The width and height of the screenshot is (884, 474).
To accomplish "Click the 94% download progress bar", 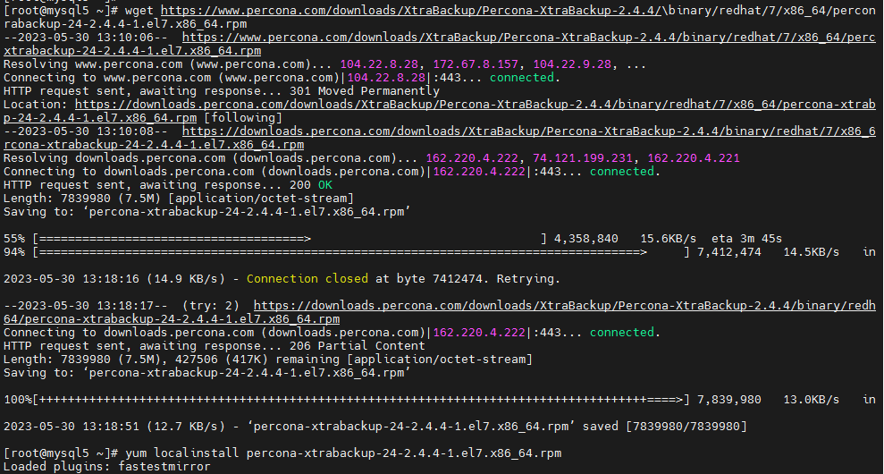I will [361, 252].
